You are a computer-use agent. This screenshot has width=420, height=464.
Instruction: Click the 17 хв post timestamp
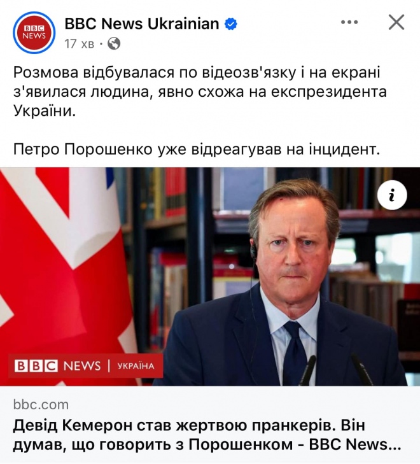tap(80, 44)
